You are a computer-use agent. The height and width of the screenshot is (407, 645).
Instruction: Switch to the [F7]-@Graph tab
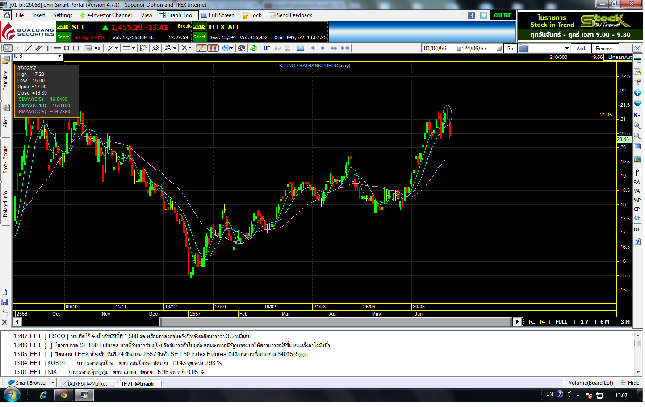[138, 384]
